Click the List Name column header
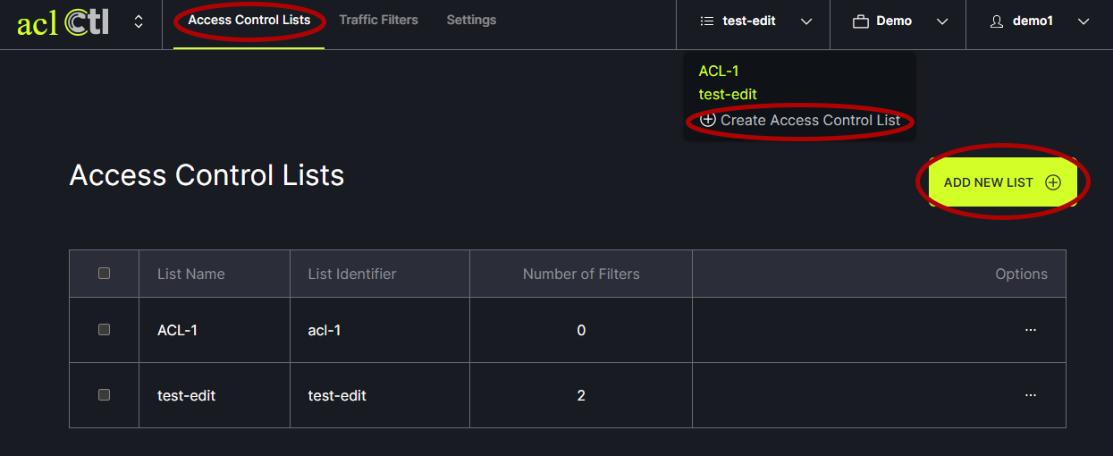Screen dimensions: 1113x456 point(191,274)
